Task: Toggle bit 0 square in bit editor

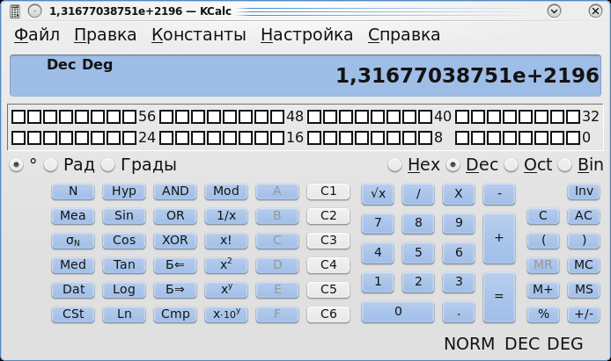Action: click(x=573, y=138)
